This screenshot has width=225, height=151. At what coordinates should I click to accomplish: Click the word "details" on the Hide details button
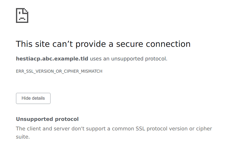point(39,98)
